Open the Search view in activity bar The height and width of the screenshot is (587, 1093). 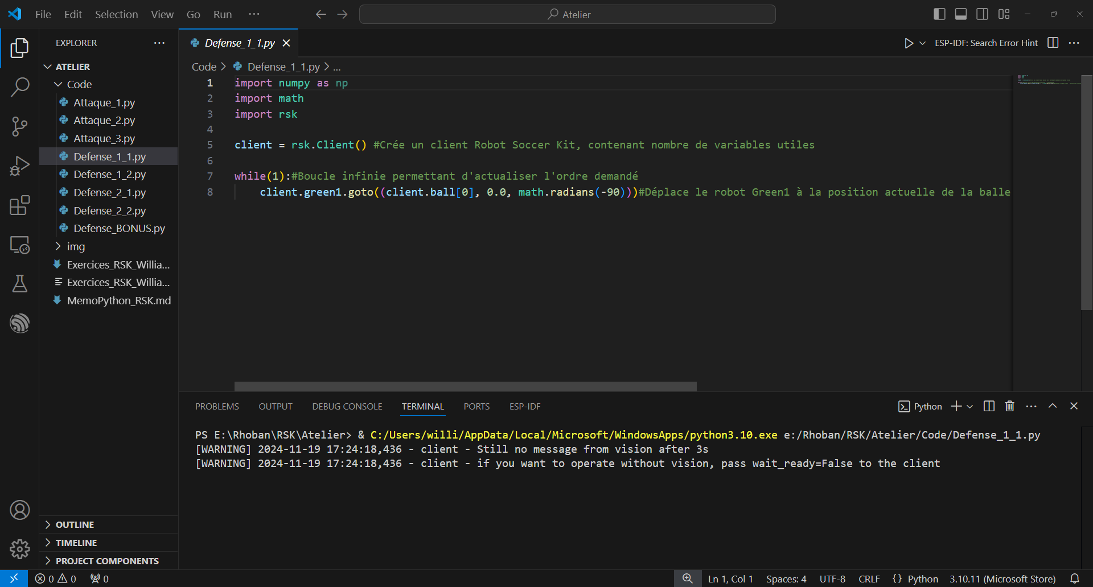point(20,87)
